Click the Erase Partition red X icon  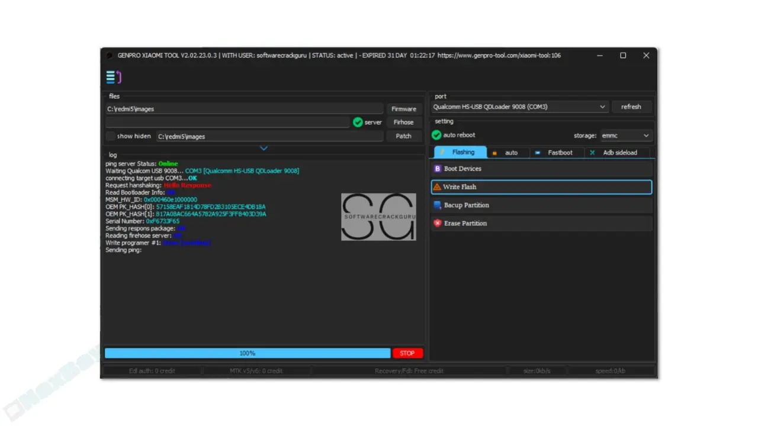tap(438, 224)
